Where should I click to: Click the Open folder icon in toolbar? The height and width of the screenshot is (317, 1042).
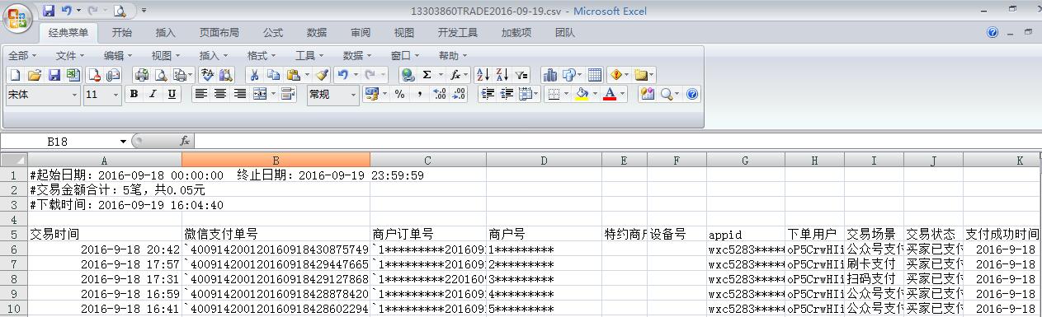click(x=35, y=74)
